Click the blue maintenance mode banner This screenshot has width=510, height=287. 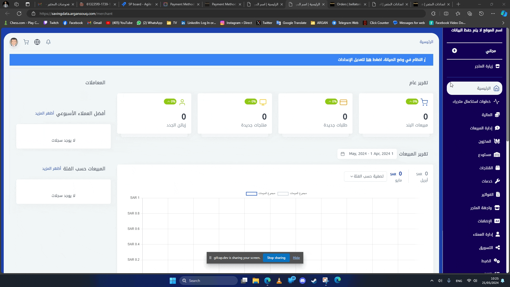pos(221,60)
